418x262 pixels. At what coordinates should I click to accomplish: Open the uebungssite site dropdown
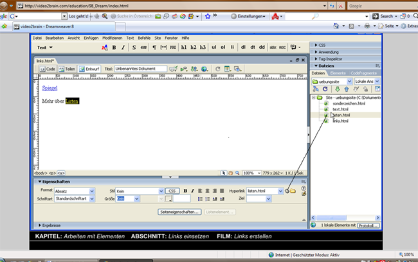pos(349,82)
